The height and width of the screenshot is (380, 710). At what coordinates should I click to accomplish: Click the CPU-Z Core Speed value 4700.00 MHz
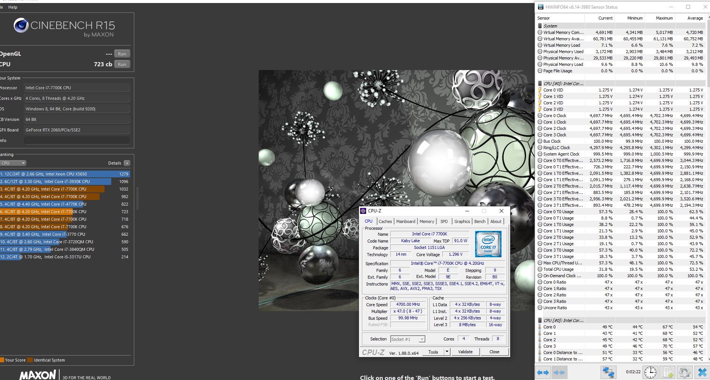(x=408, y=304)
